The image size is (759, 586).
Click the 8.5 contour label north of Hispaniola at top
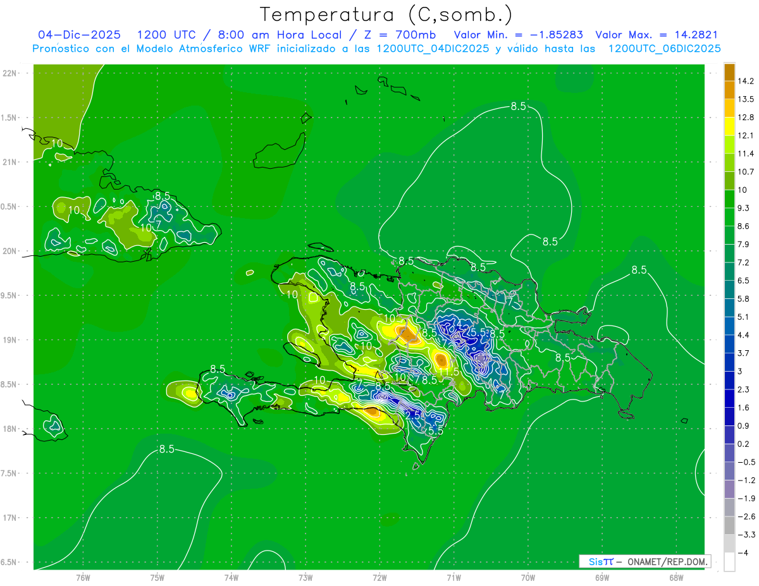point(518,106)
